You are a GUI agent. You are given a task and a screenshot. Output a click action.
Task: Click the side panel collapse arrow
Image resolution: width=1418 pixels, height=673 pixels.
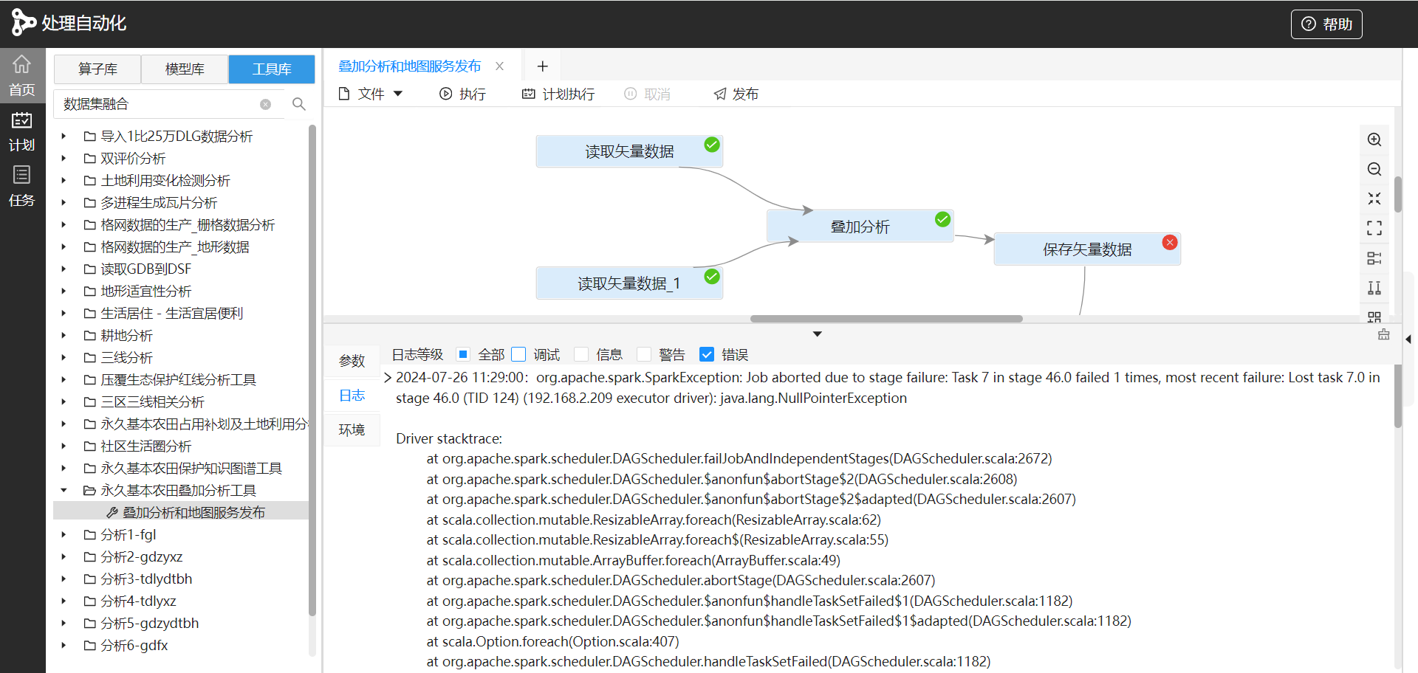pyautogui.click(x=1408, y=339)
